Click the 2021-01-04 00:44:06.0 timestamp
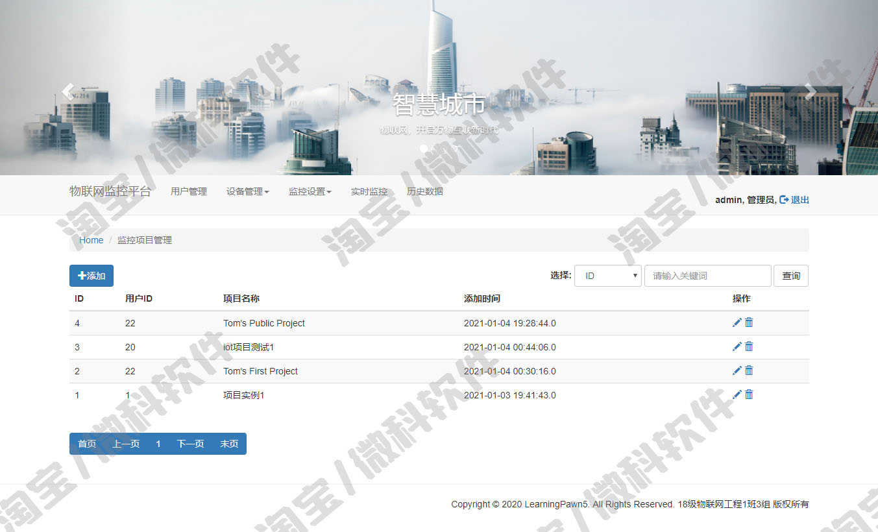This screenshot has height=532, width=878. tap(510, 347)
